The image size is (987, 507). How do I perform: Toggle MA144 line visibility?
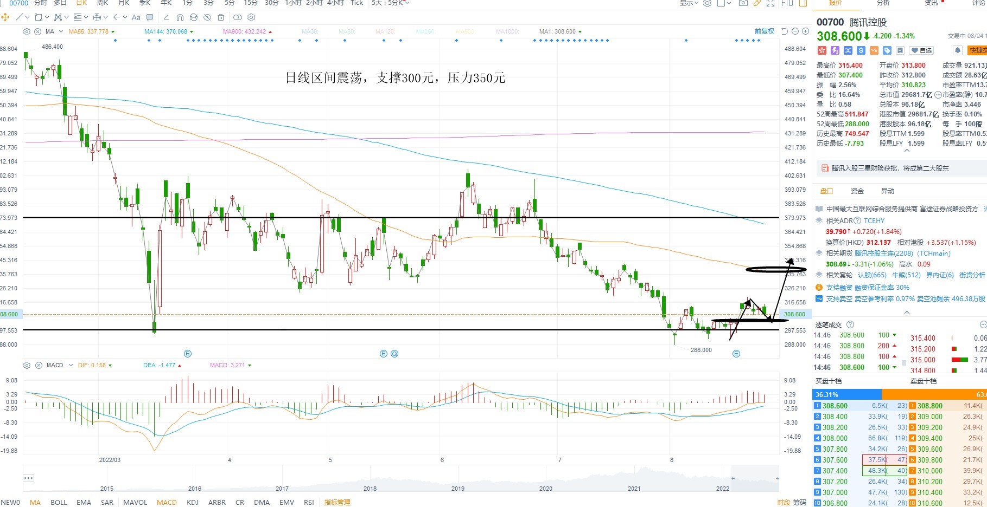(168, 31)
